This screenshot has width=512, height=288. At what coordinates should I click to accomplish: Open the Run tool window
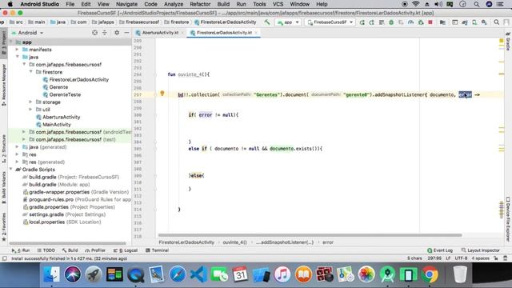21,250
